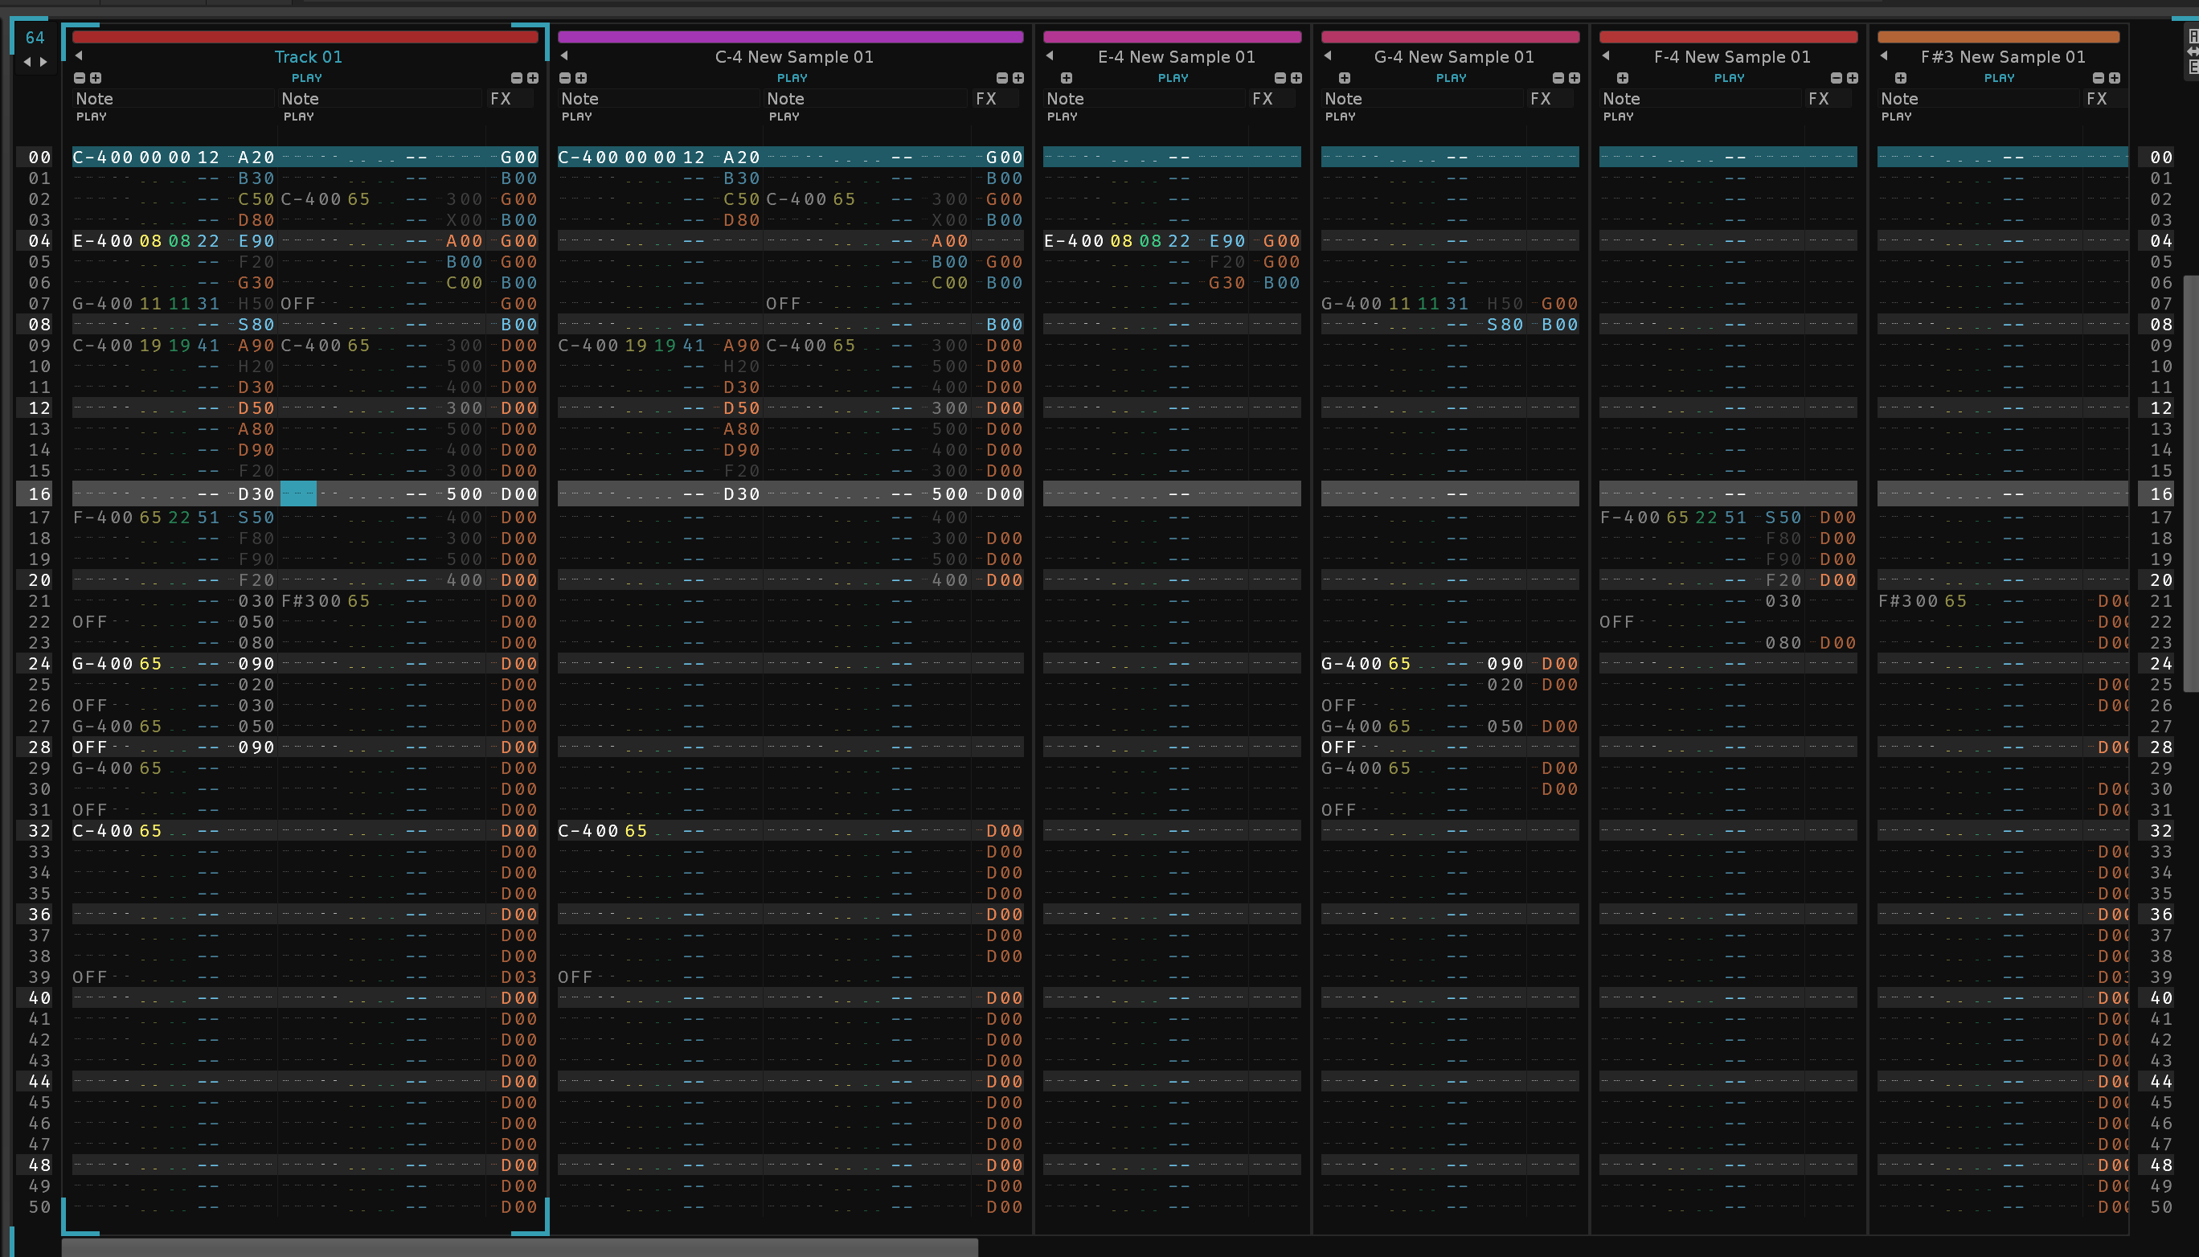The width and height of the screenshot is (2199, 1257).
Task: Collapse the F#3 New Sample 01 track
Action: coord(1884,56)
